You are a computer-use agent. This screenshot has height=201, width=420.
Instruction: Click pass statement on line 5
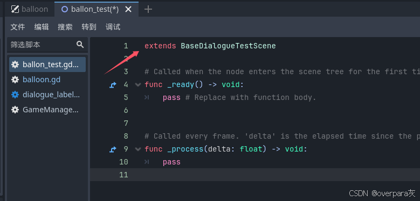point(171,98)
